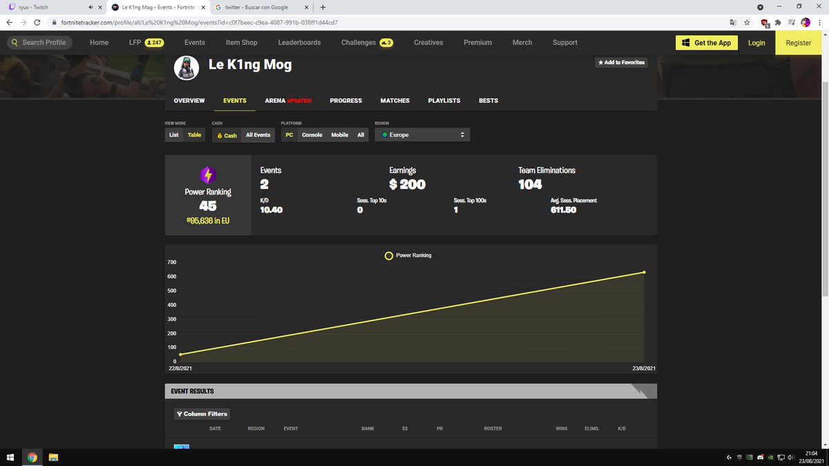Select the Events profile tab

coord(235,101)
